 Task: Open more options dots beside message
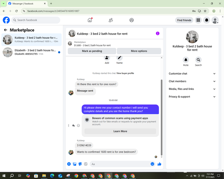click(69, 126)
